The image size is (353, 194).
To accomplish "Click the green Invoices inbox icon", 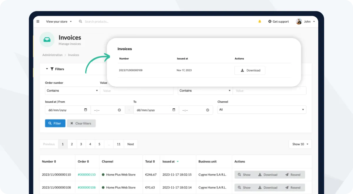I will [x=47, y=40].
